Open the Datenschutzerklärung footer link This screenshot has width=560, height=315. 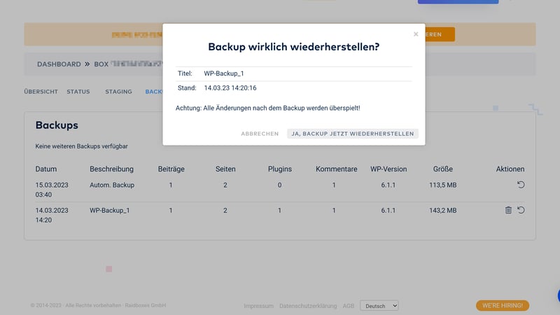(x=307, y=306)
